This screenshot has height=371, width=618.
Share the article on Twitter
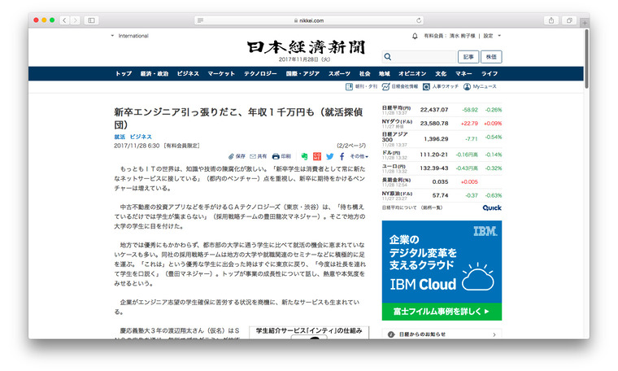point(329,155)
